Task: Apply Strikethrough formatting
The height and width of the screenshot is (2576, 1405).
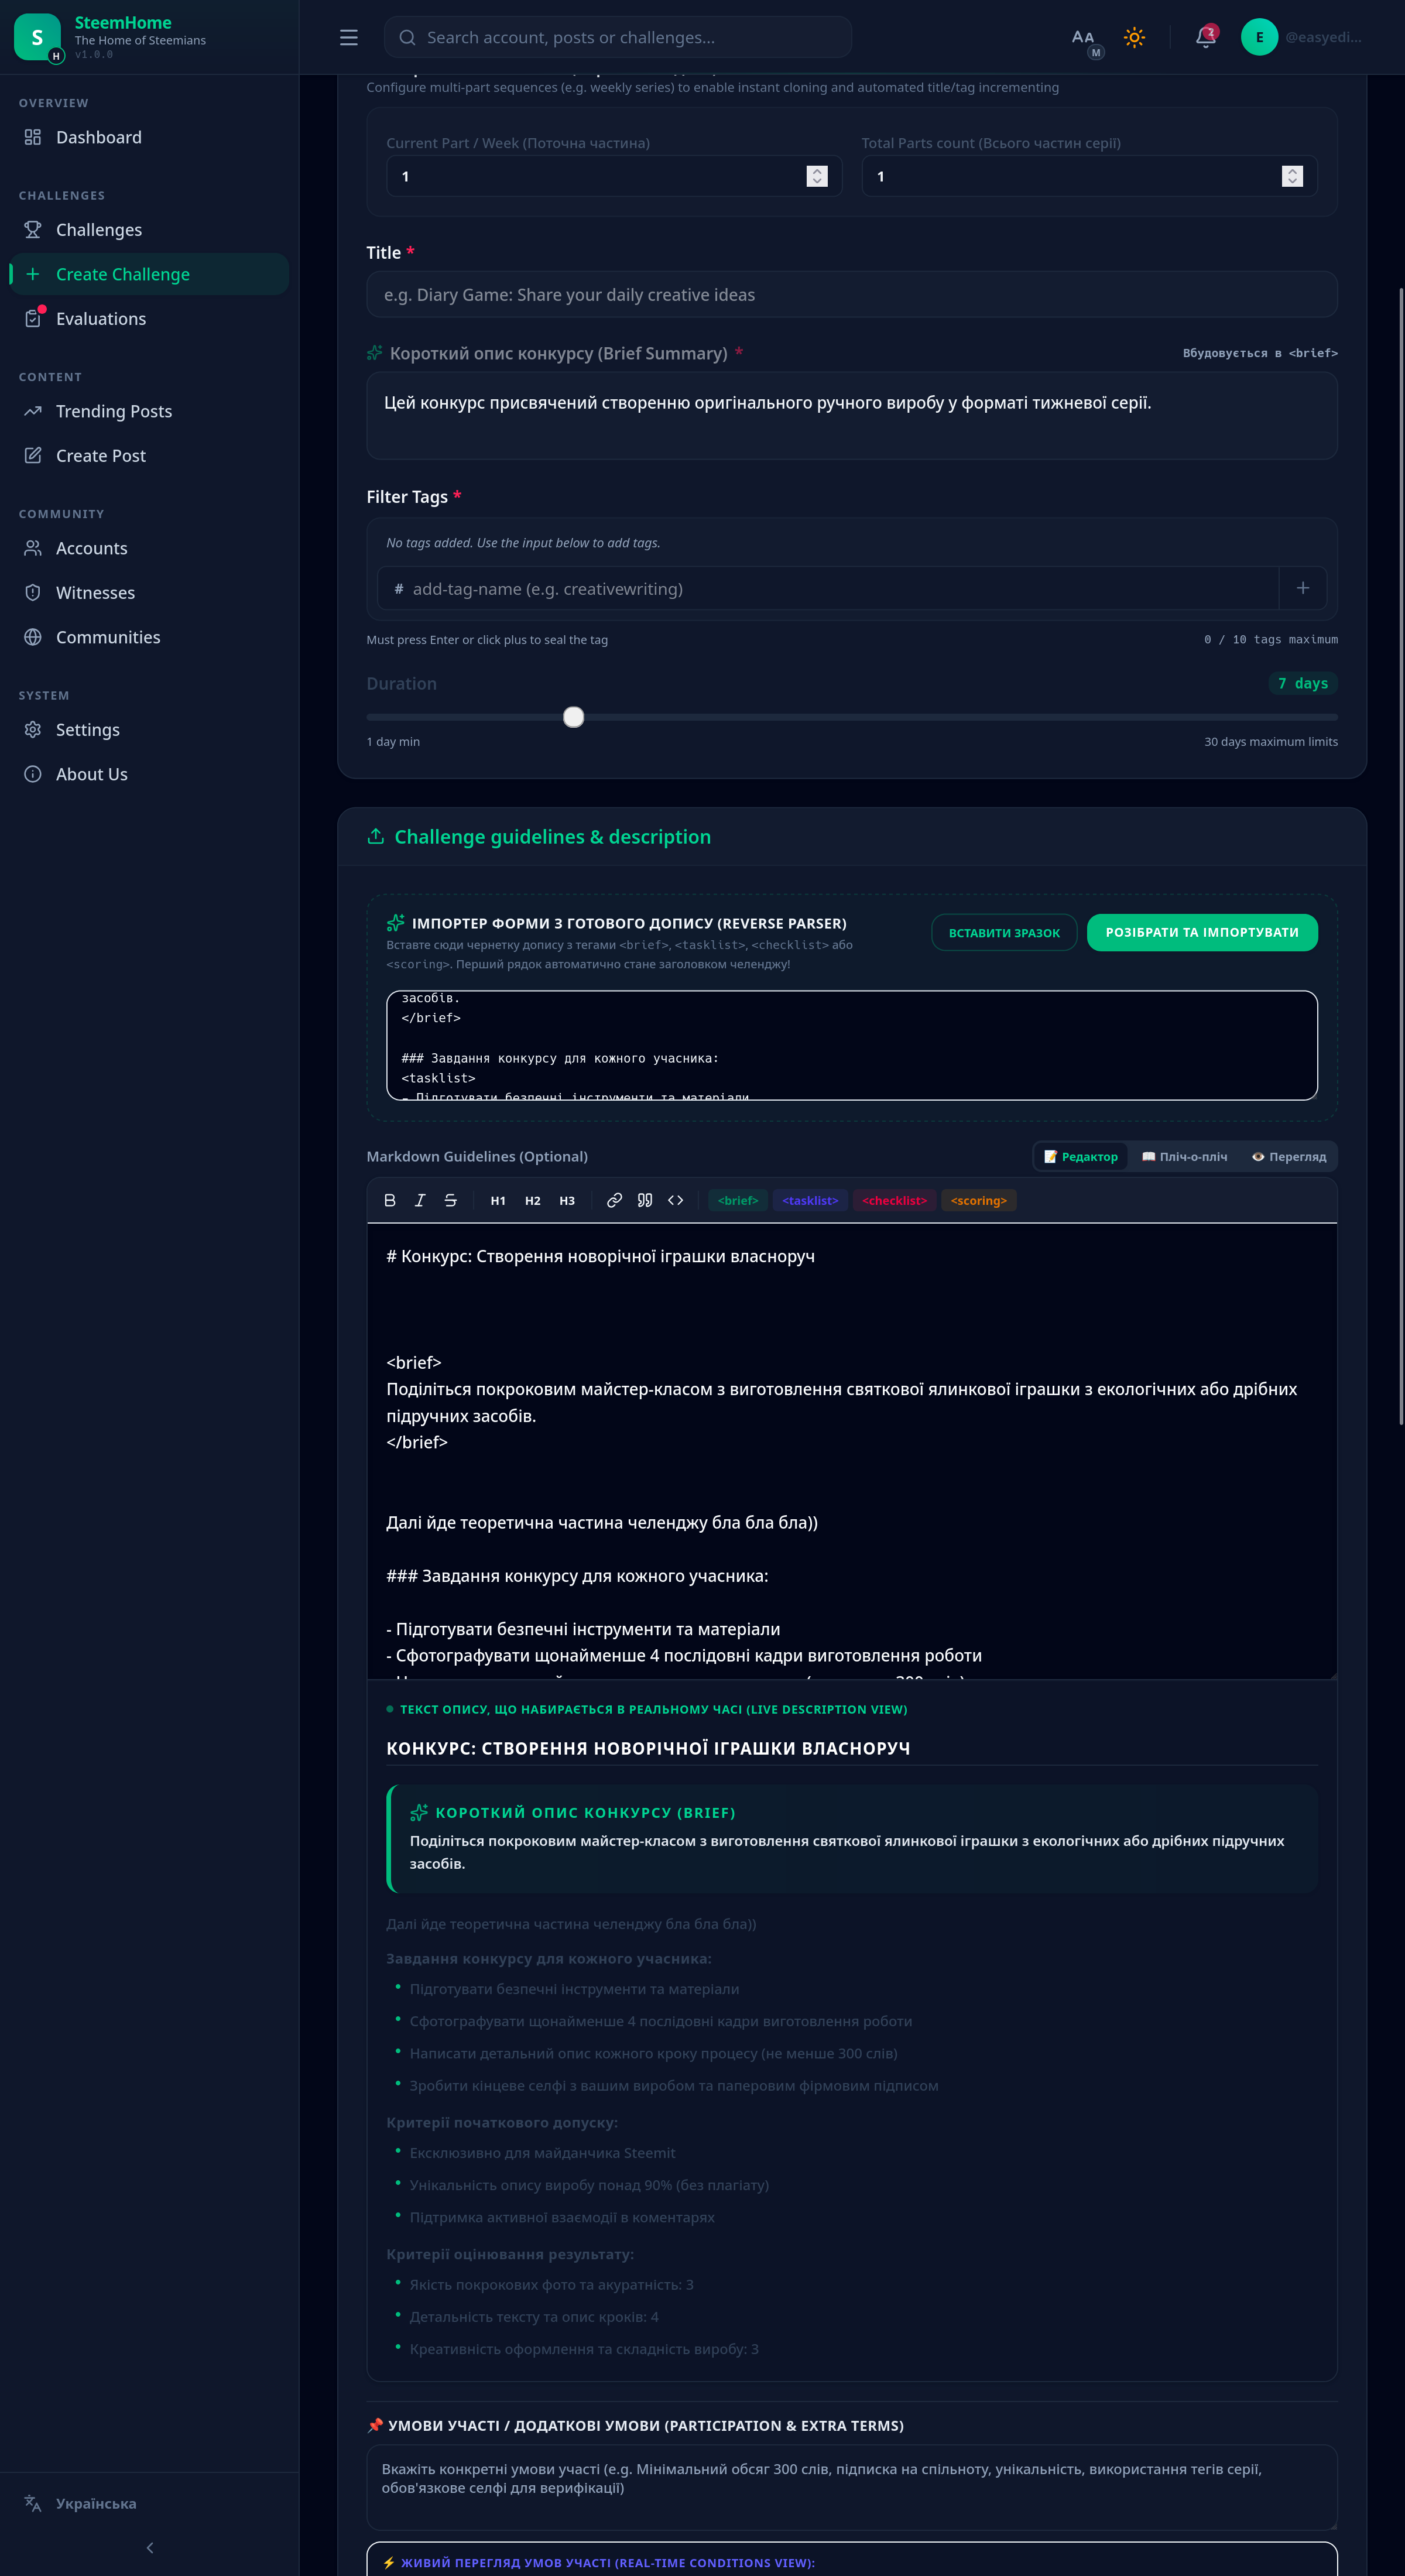Action: [451, 1201]
